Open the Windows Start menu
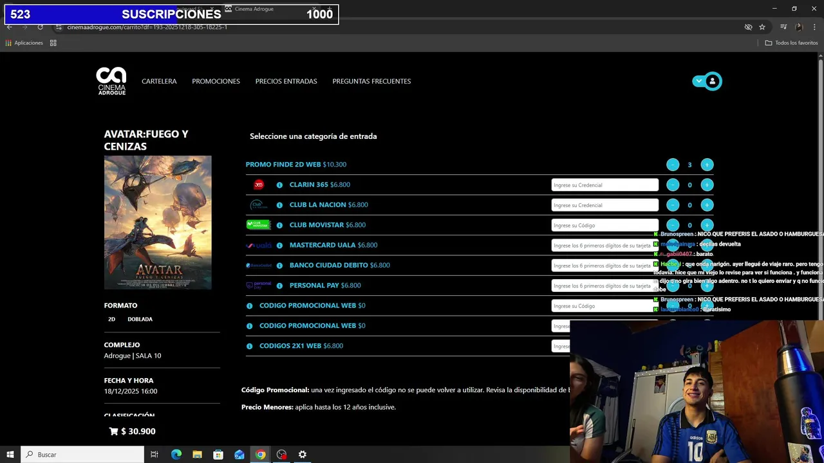The height and width of the screenshot is (463, 824). tap(10, 455)
